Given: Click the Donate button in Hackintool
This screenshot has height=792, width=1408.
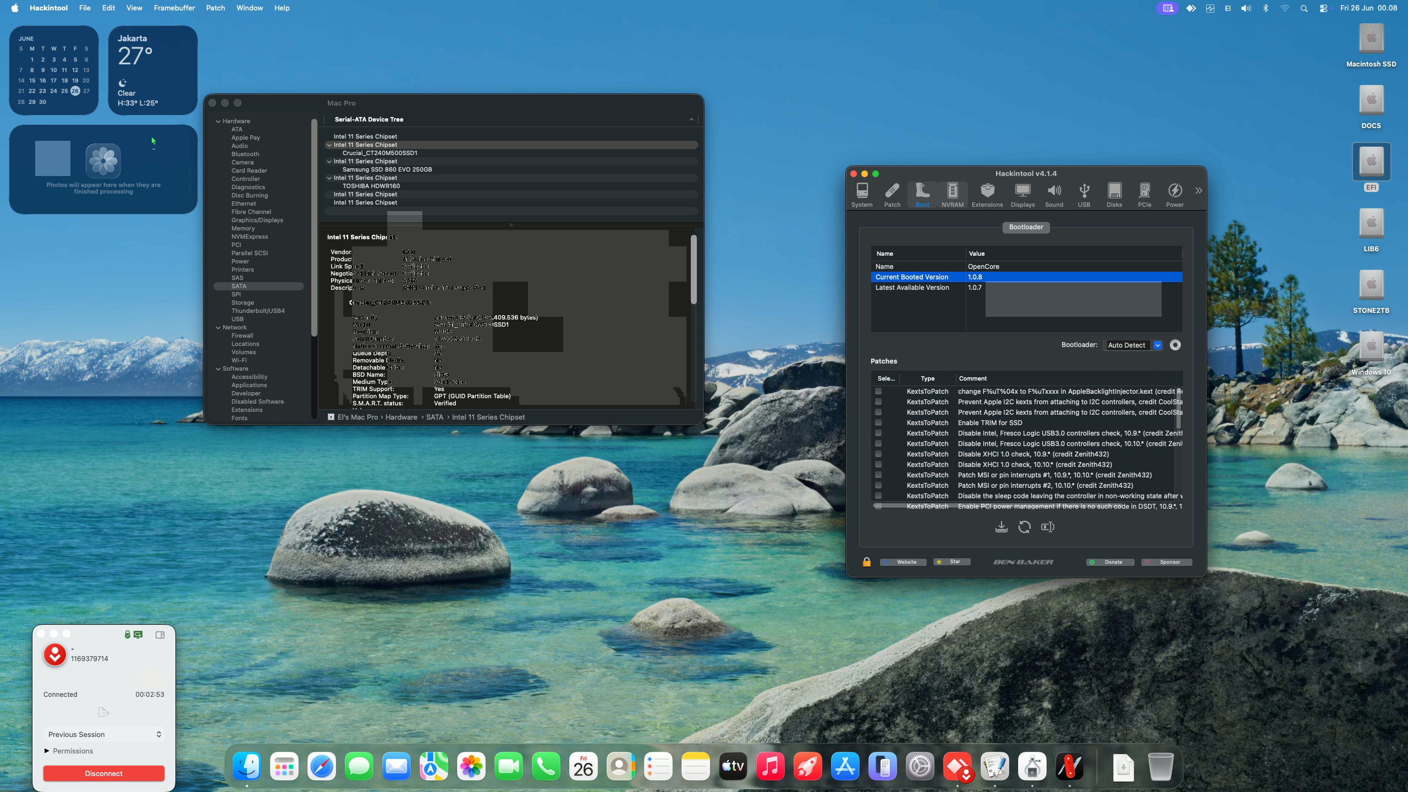Looking at the screenshot, I should [1110, 562].
